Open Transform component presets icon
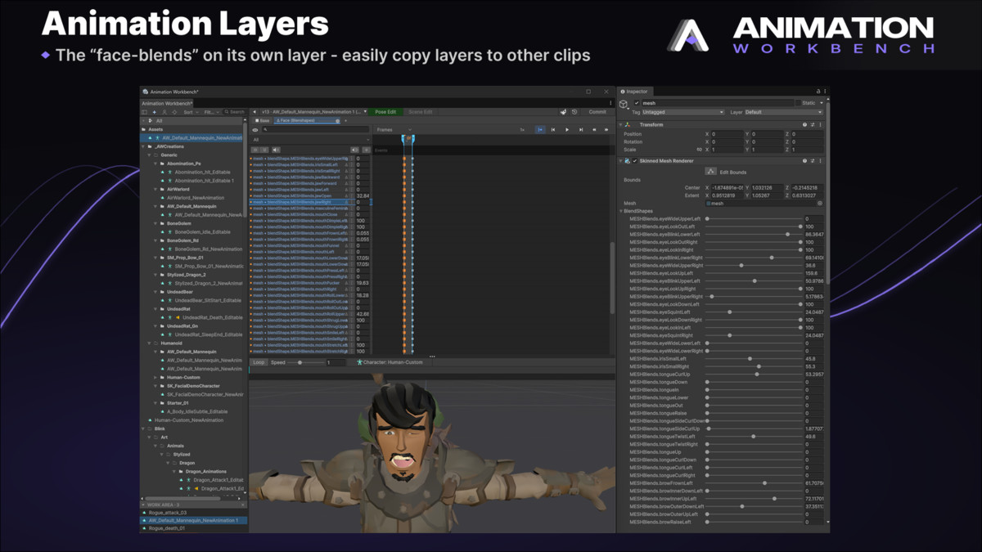 (813, 124)
